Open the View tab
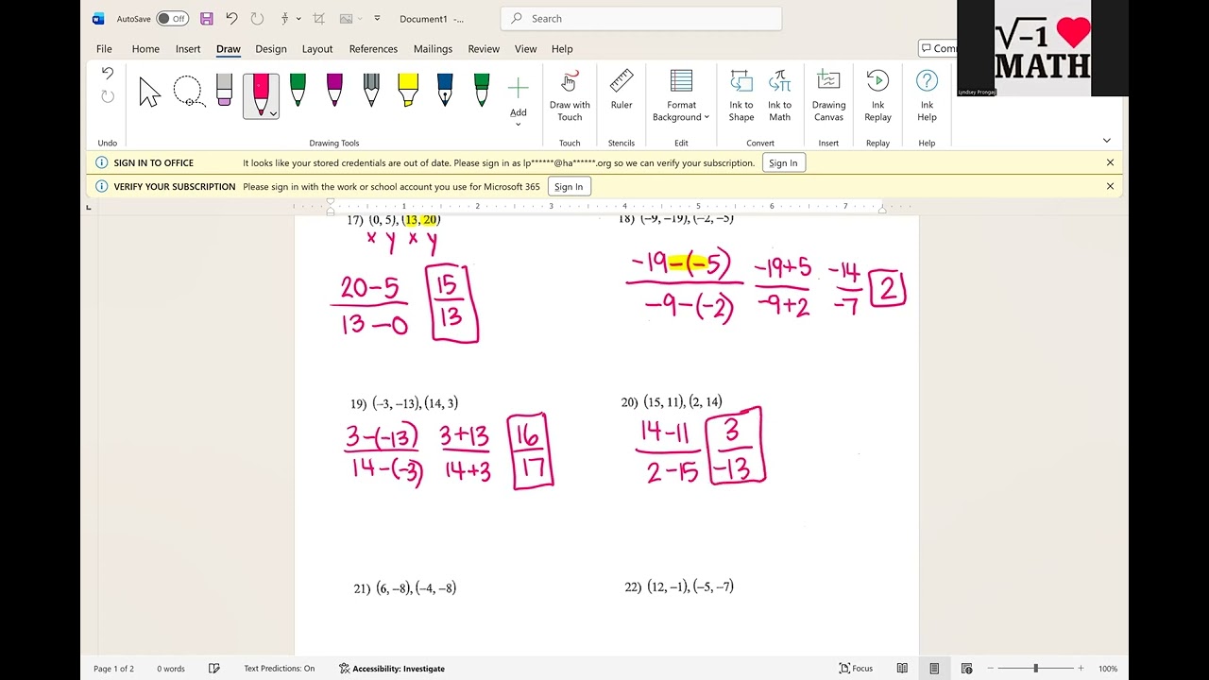 point(525,49)
